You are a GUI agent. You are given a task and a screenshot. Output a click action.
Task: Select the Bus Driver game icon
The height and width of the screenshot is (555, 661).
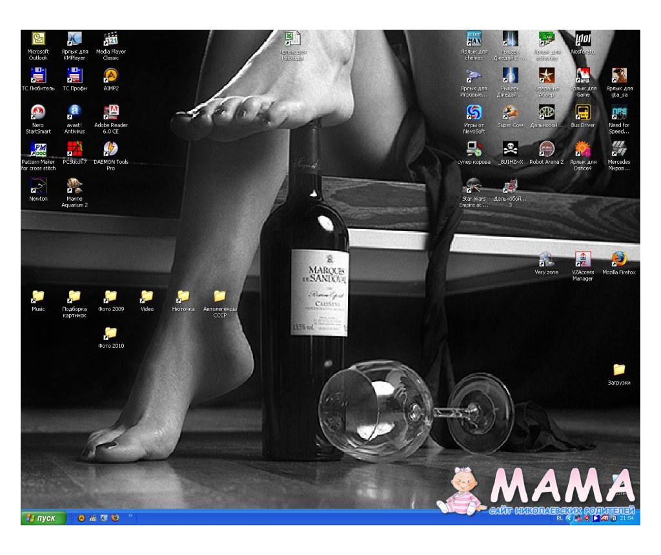pyautogui.click(x=583, y=113)
